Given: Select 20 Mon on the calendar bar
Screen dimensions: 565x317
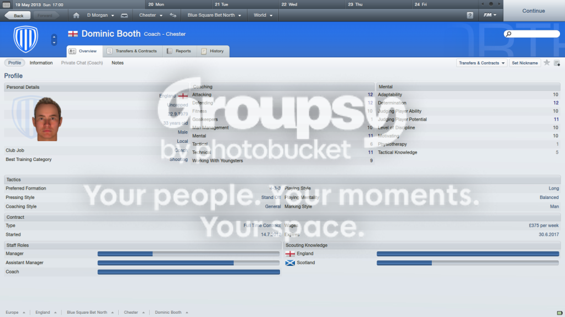Looking at the screenshot, I should pyautogui.click(x=156, y=4).
